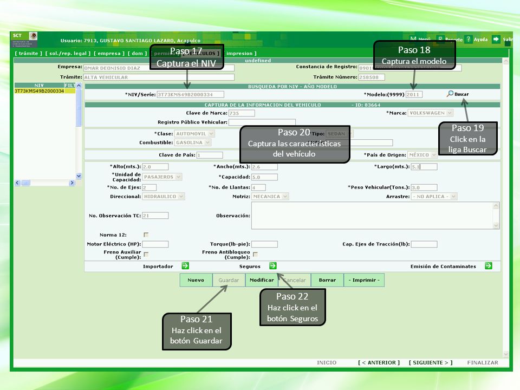Click the No. Observación TC field
Image resolution: width=520 pixels, height=390 pixels.
[155, 216]
